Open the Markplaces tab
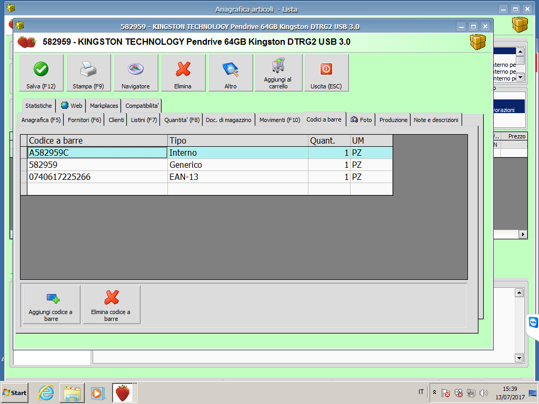Viewport: 539px width, 404px height. pos(104,106)
